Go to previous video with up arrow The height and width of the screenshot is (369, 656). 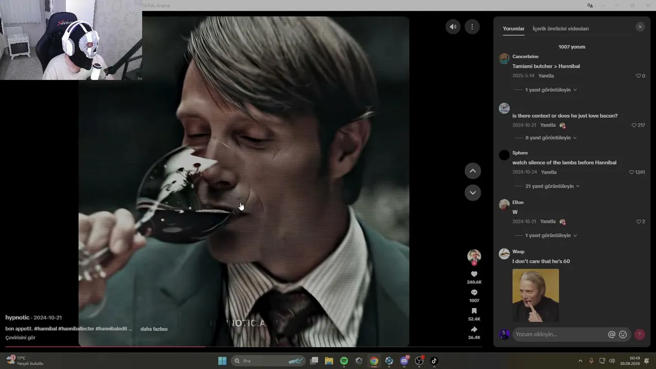[x=473, y=171]
